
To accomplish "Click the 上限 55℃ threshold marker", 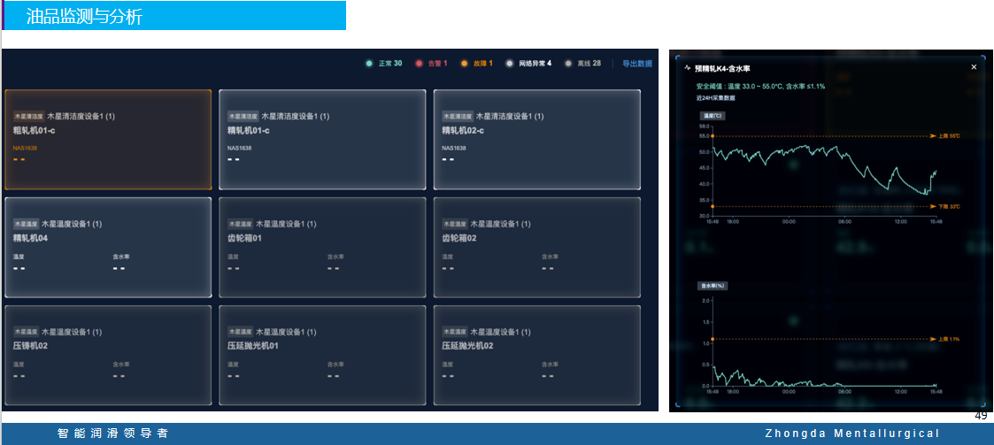I will pyautogui.click(x=944, y=136).
